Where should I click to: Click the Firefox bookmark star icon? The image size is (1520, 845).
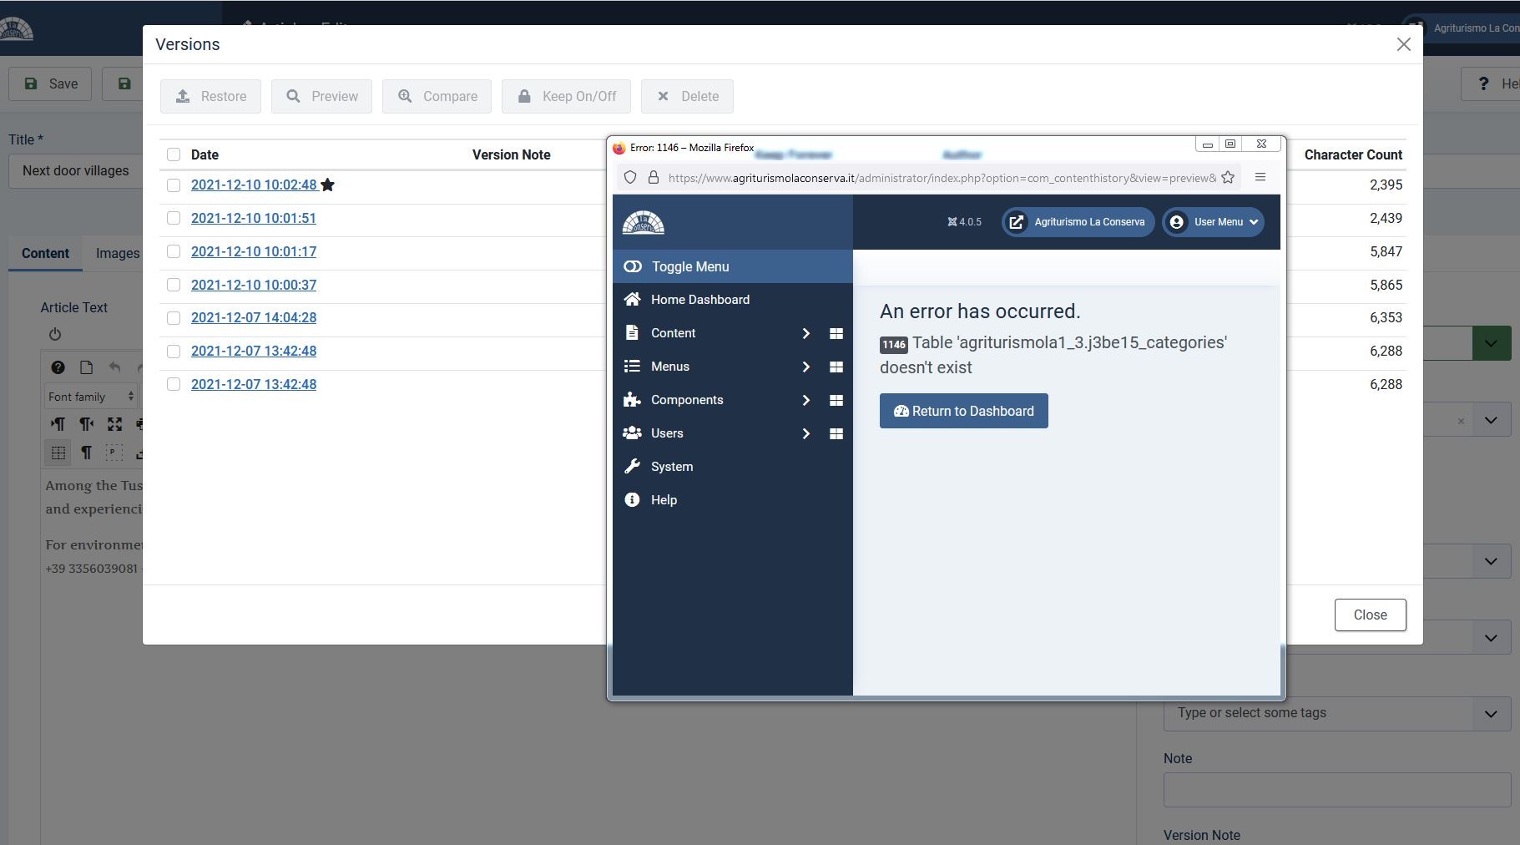(x=1227, y=177)
